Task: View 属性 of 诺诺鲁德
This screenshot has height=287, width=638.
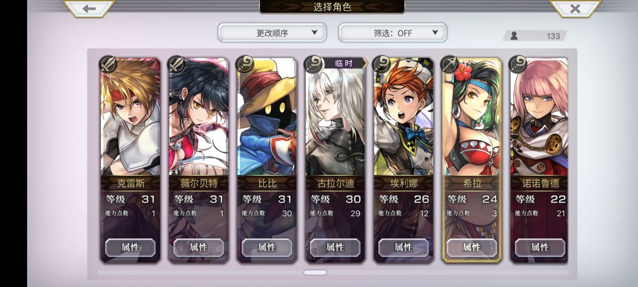Action: click(541, 247)
